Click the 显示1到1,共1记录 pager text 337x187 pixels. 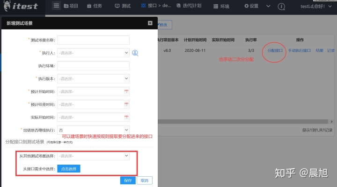click(x=317, y=130)
